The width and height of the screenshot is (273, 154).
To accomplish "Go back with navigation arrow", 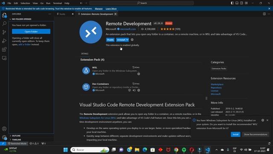I will point(81,3).
